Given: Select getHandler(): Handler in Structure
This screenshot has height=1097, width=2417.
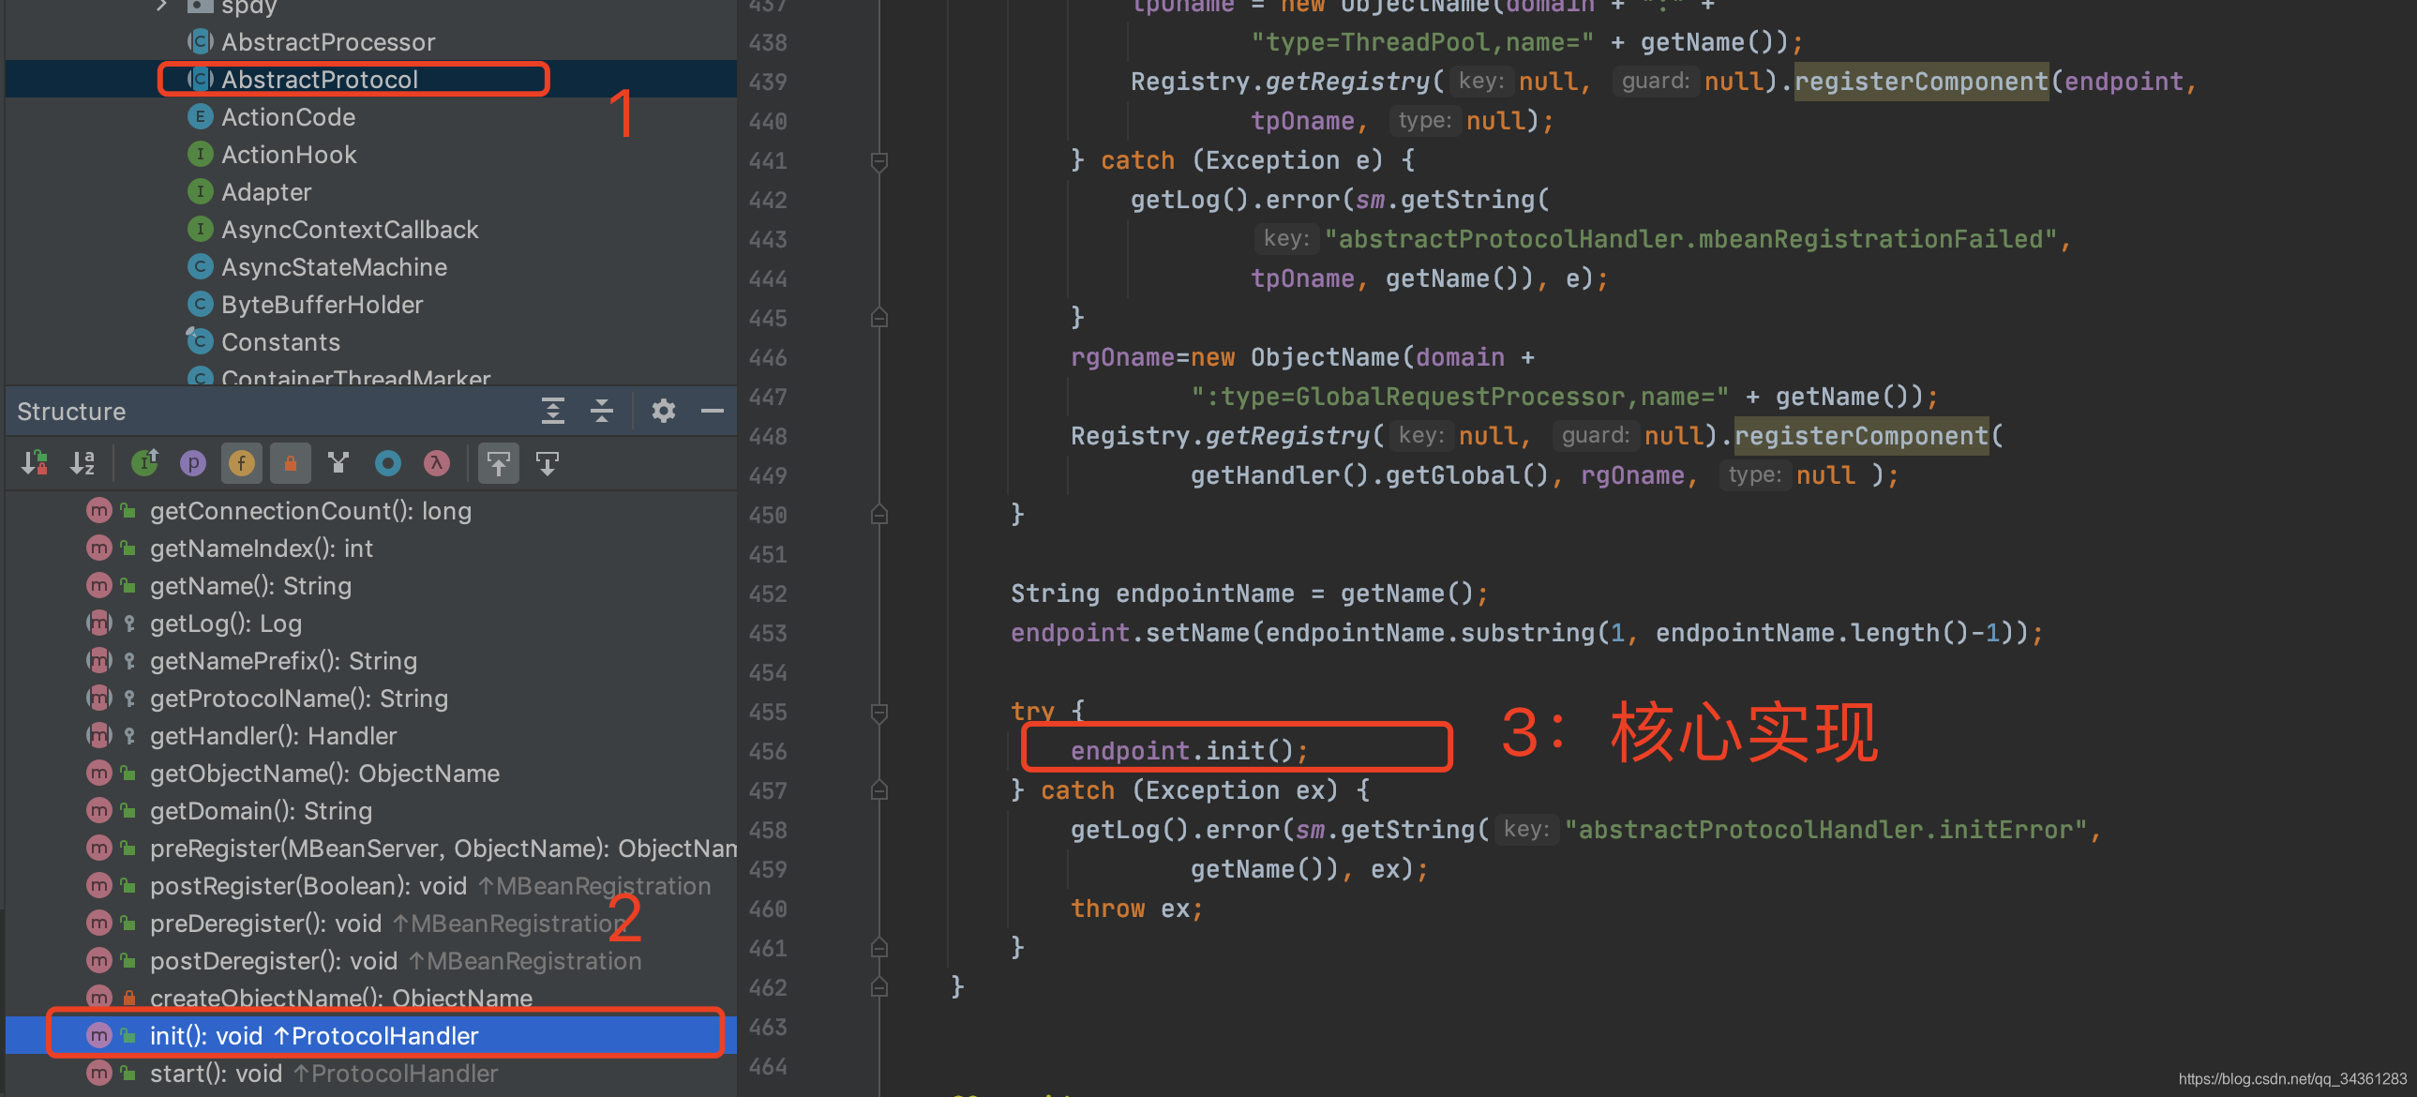Looking at the screenshot, I should [370, 736].
